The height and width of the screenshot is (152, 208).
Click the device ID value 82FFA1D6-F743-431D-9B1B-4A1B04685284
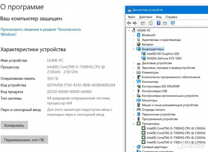81,85
